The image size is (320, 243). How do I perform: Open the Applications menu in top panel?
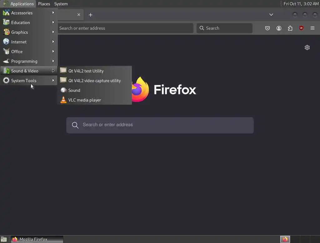18,4
